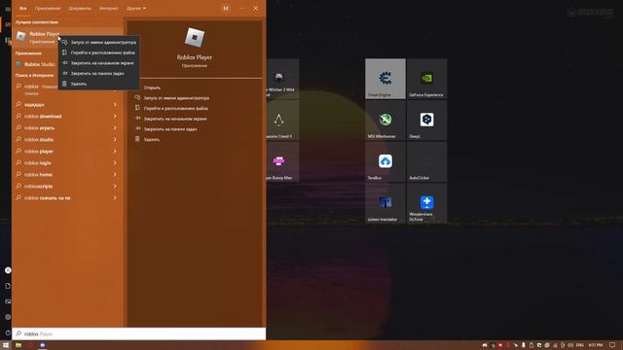Open The Witcher 3 Wild Hunt tile
The width and height of the screenshot is (623, 350).
click(x=282, y=79)
